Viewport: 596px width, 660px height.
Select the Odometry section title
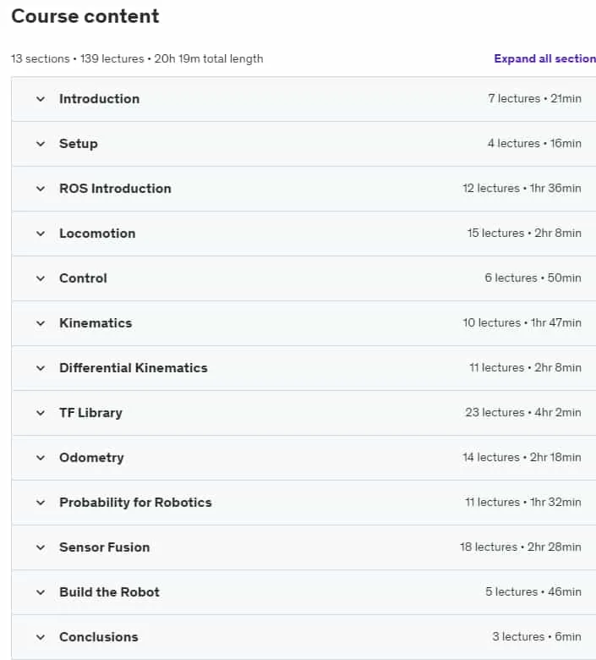tap(91, 458)
